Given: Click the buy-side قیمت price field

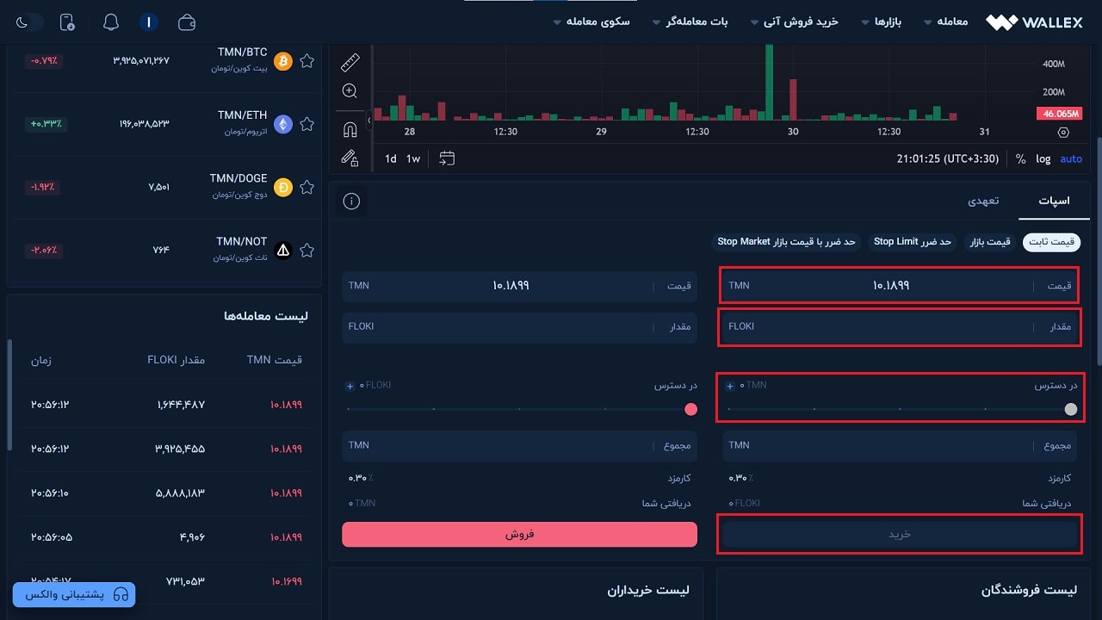Looking at the screenshot, I should 901,286.
